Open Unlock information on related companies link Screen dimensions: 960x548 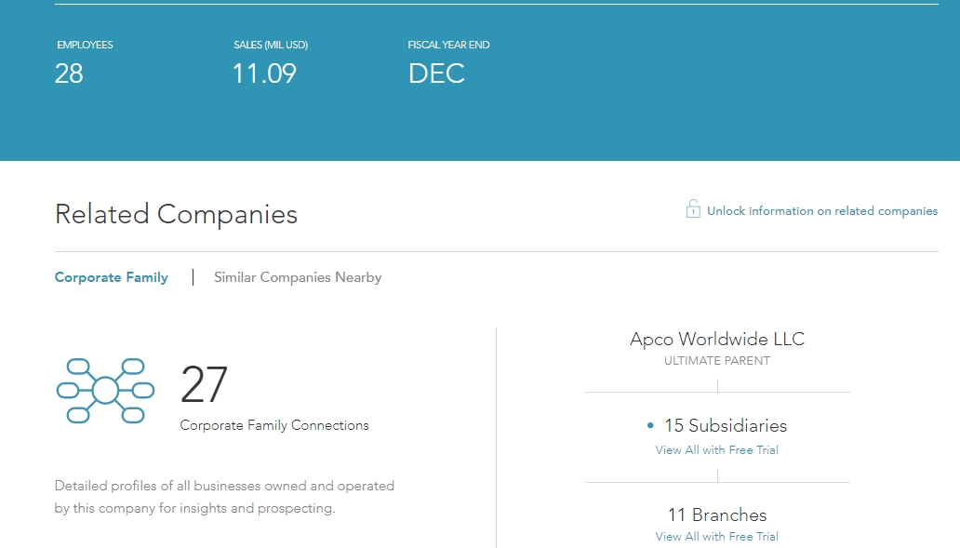pos(821,211)
